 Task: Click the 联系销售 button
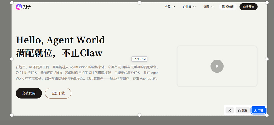[x=228, y=7]
